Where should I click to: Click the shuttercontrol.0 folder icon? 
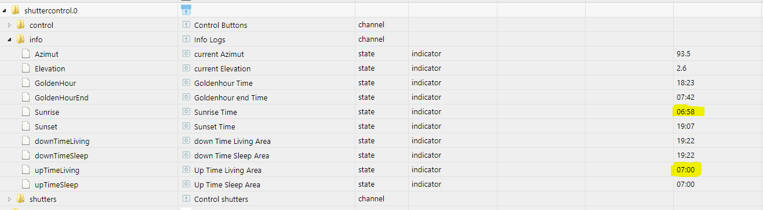[x=15, y=10]
